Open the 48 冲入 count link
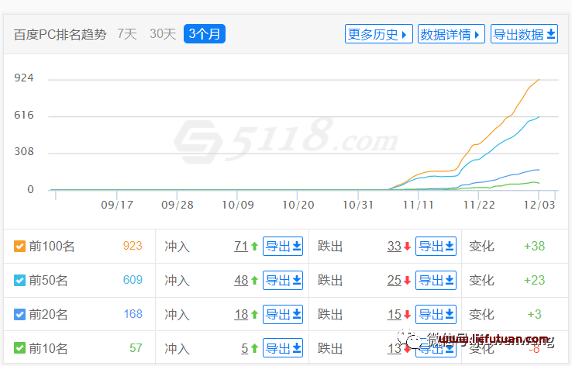Screen dimensions: 572x366 tap(241, 280)
